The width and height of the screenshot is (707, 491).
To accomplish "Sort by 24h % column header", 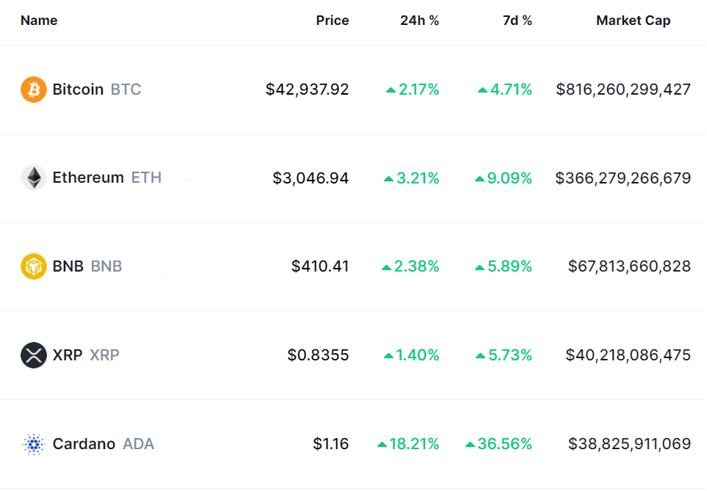I will click(x=419, y=21).
